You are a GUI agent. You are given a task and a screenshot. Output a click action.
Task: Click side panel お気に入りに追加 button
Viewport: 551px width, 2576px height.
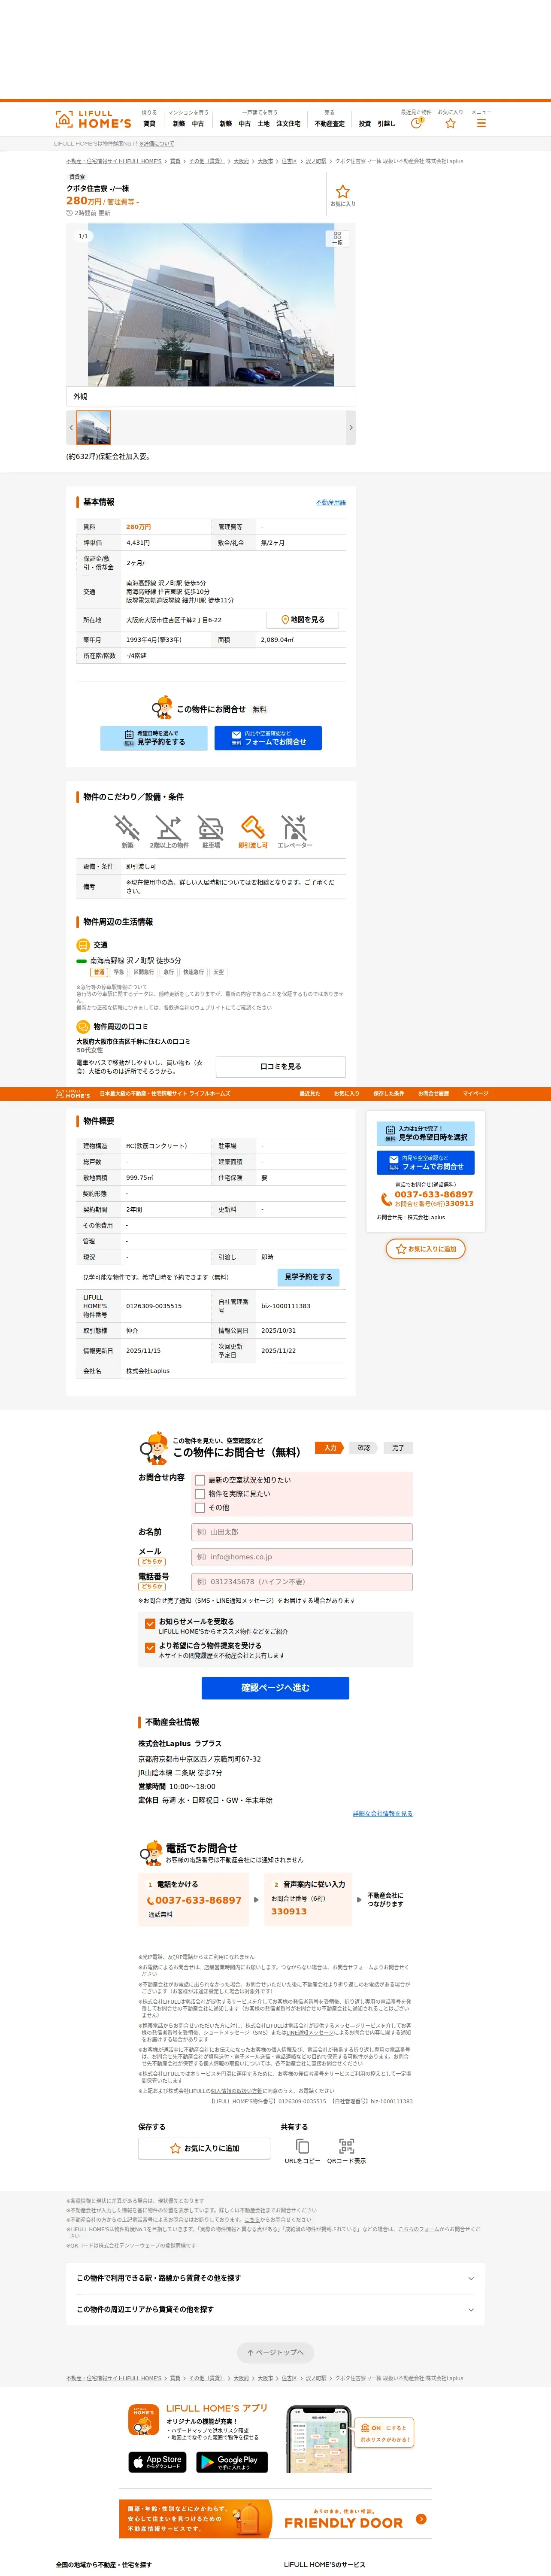point(425,1249)
